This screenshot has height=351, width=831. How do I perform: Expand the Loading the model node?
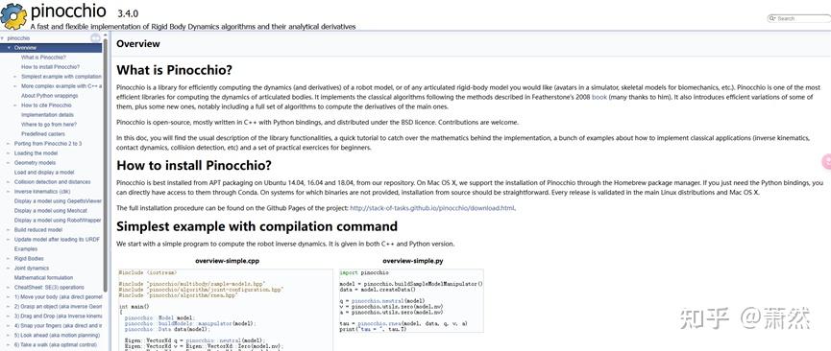click(x=9, y=153)
